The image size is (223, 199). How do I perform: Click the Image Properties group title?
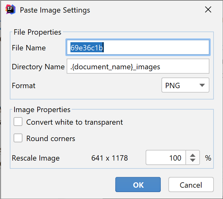42,110
